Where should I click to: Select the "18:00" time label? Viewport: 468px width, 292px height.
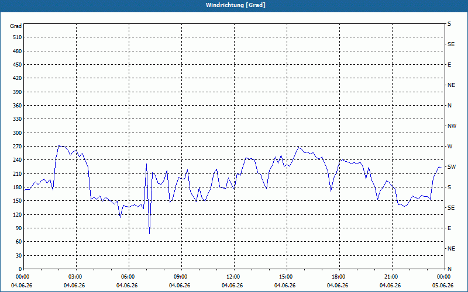(339, 276)
